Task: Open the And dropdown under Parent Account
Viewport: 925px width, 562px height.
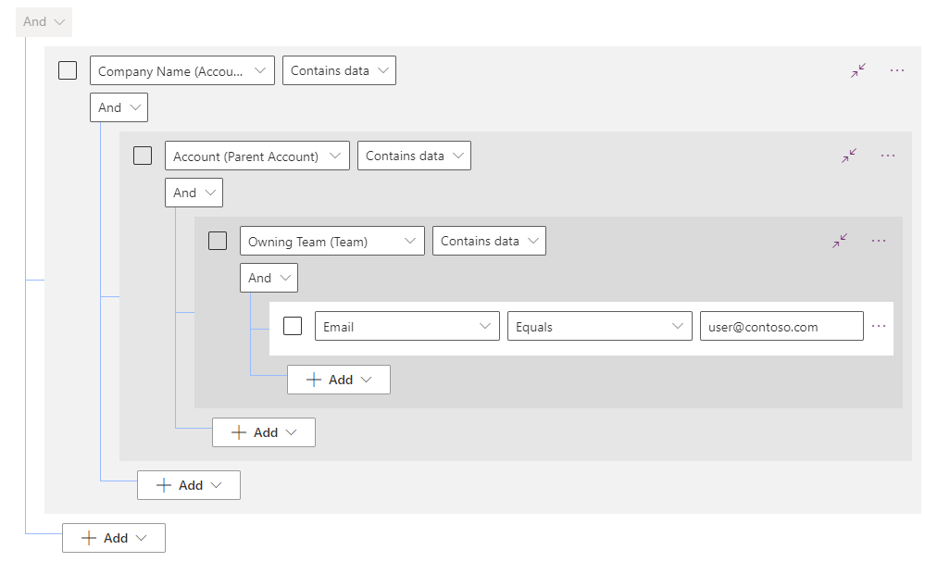Action: point(194,192)
